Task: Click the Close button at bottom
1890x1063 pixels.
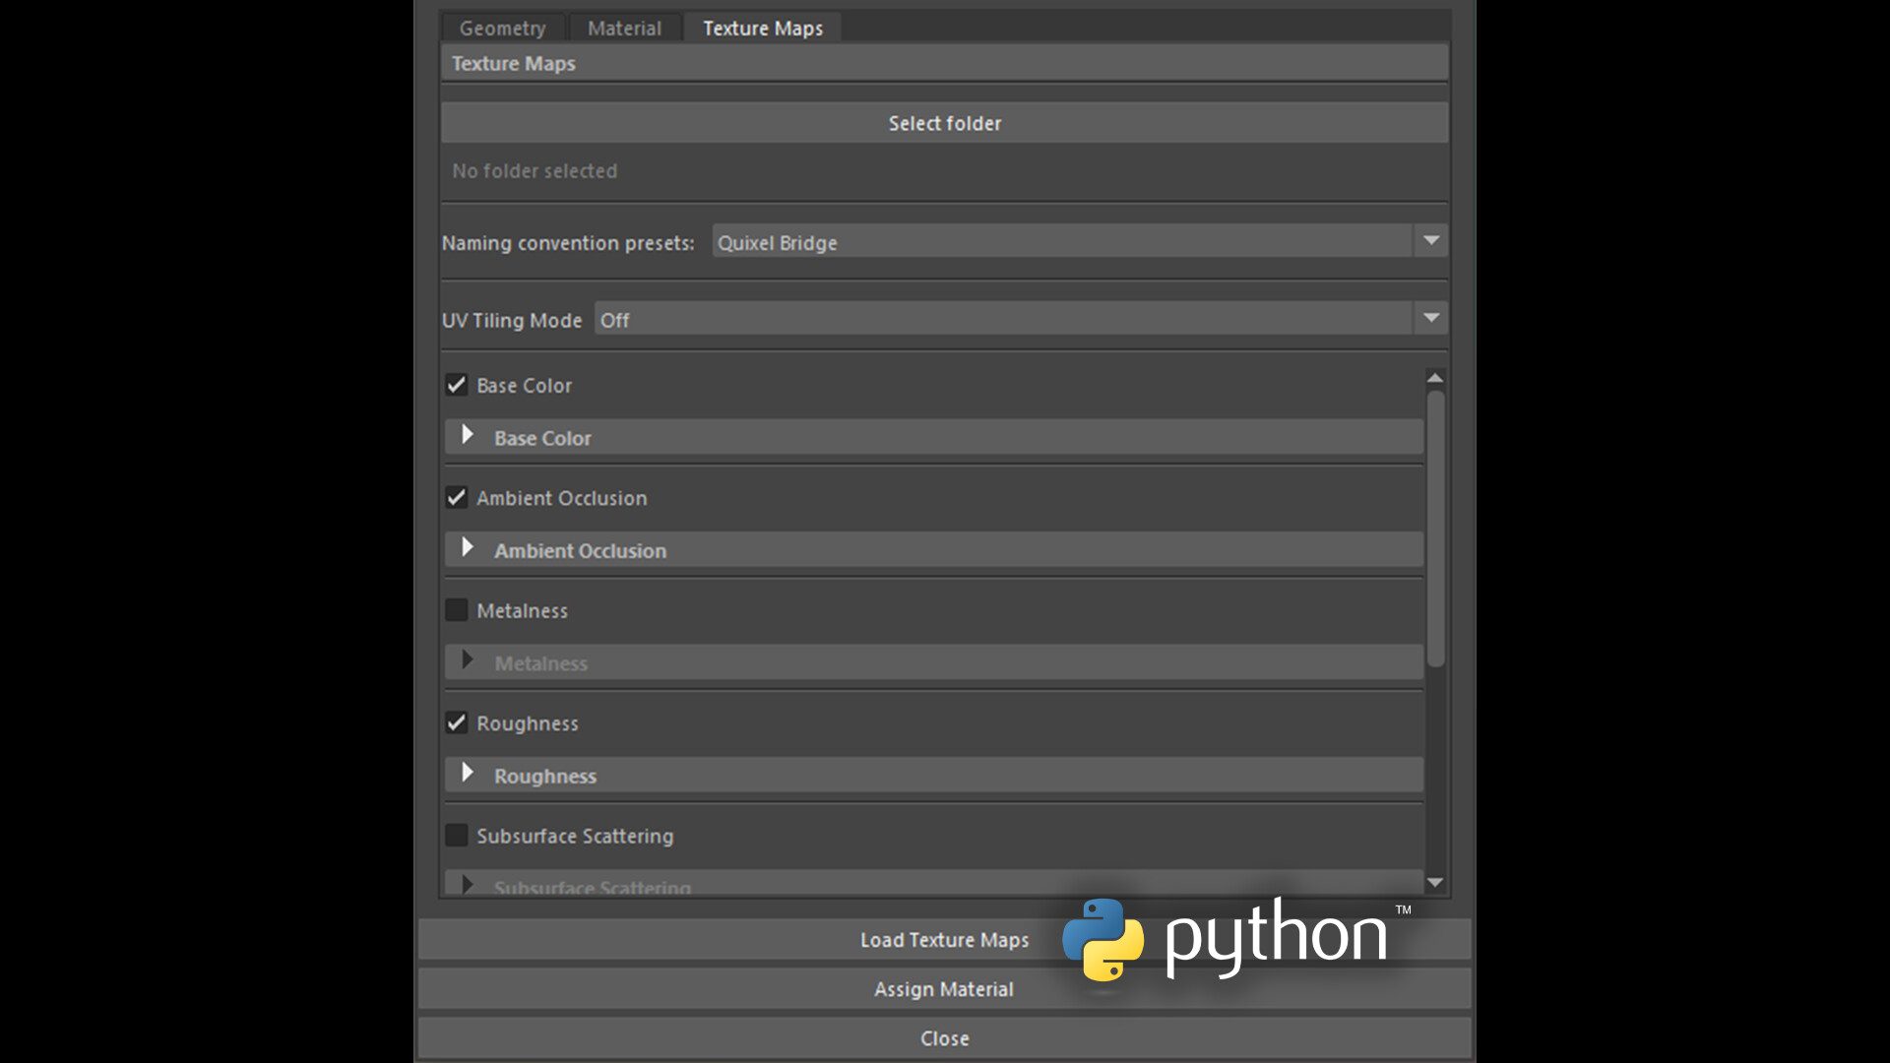Action: [x=944, y=1038]
